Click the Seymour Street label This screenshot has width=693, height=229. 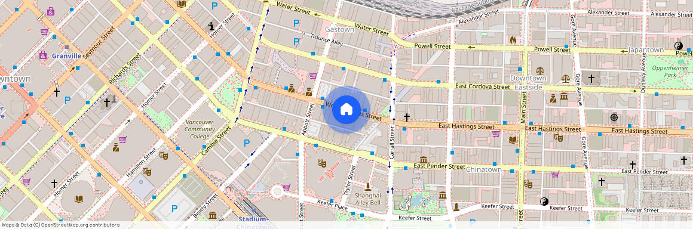pyautogui.click(x=99, y=42)
